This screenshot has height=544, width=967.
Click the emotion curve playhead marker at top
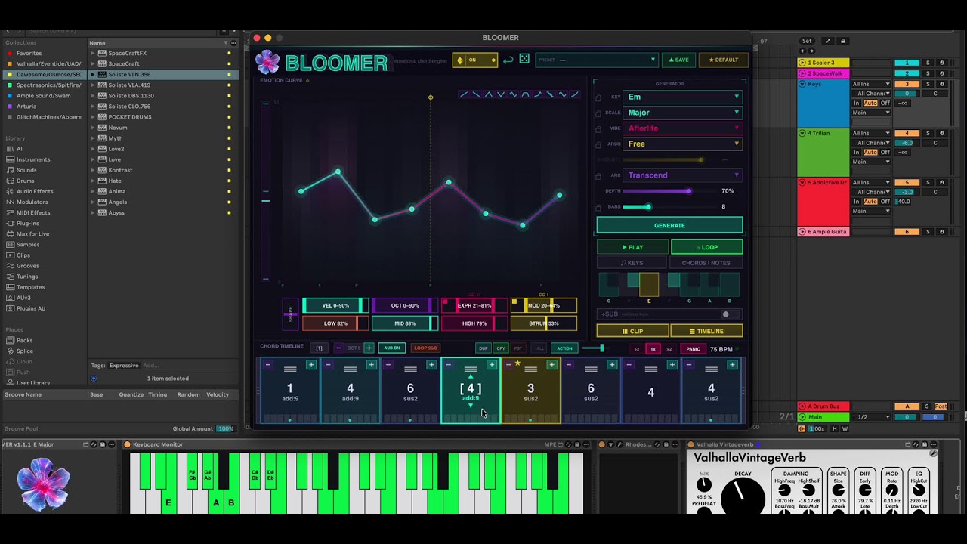click(x=431, y=97)
